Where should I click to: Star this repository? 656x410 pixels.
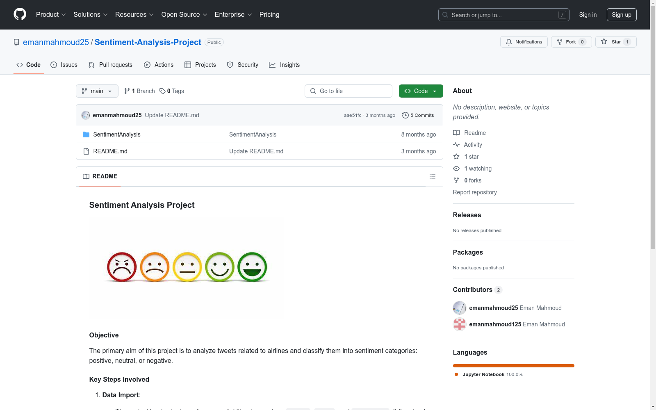point(616,42)
